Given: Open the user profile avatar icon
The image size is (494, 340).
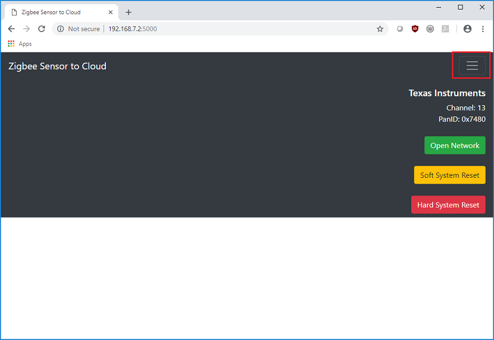Looking at the screenshot, I should click(467, 29).
